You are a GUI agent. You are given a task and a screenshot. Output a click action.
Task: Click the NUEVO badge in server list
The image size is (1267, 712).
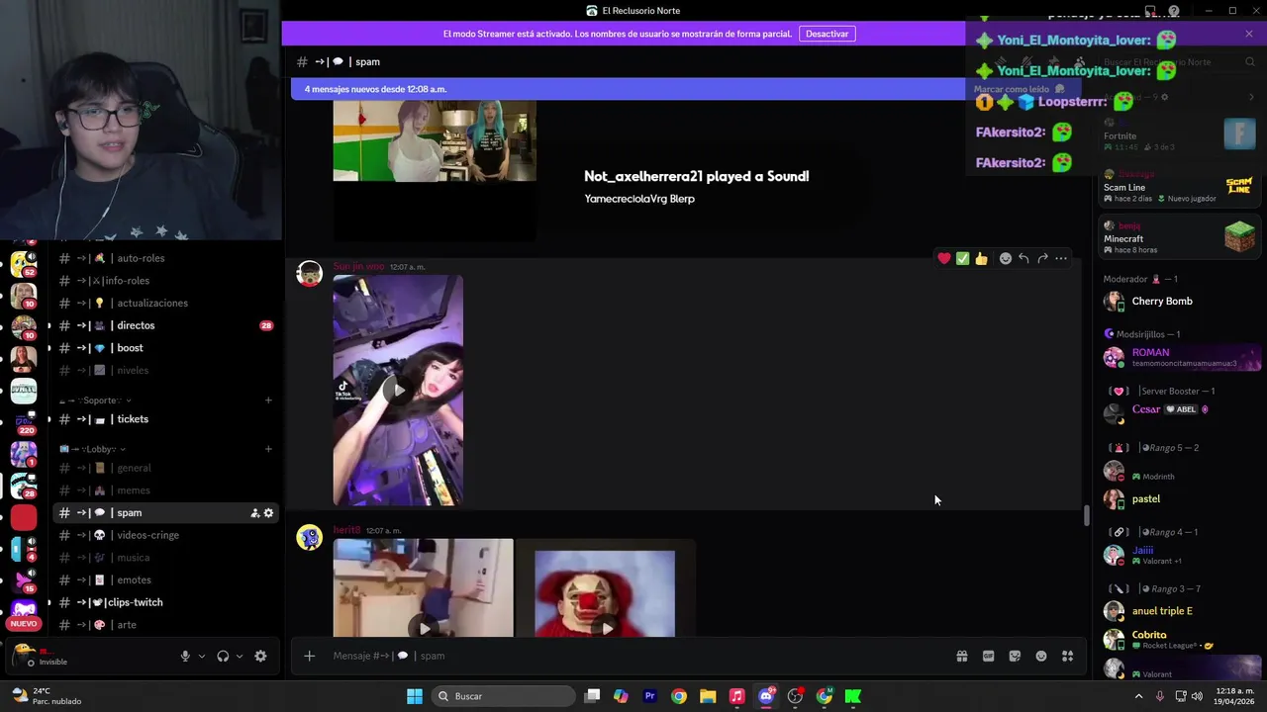click(24, 623)
